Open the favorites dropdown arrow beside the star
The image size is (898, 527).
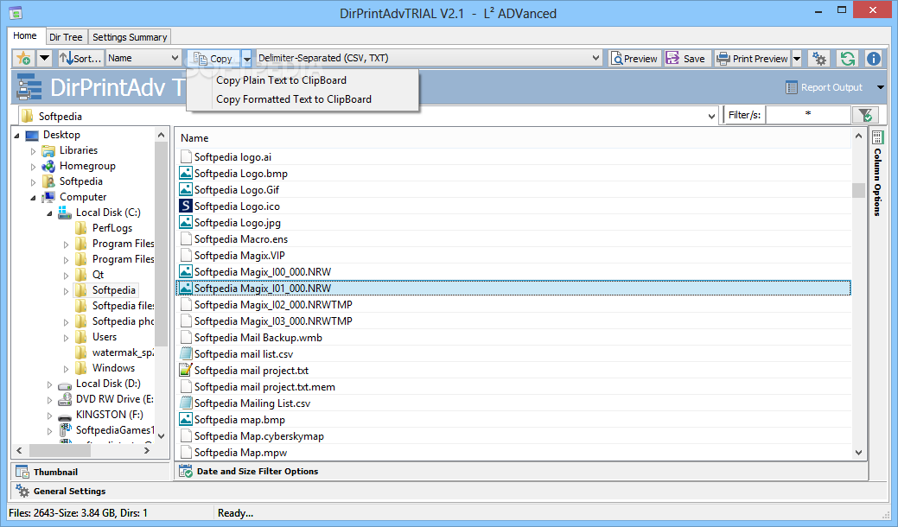(x=44, y=59)
